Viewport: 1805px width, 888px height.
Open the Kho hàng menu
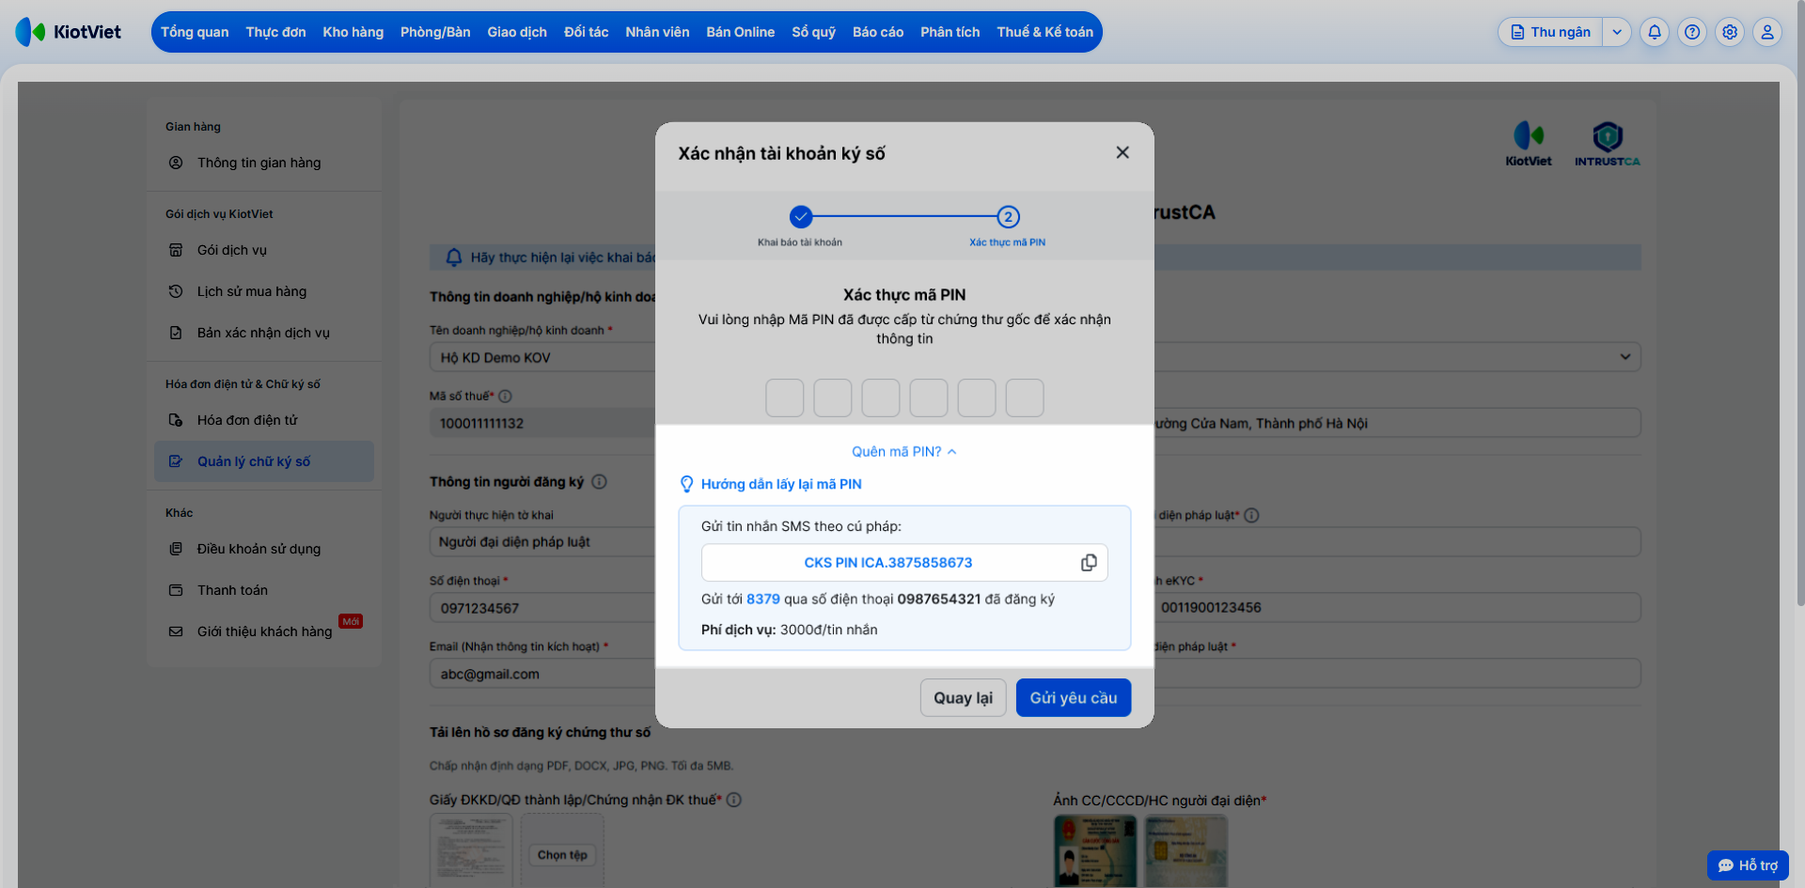pos(353,32)
